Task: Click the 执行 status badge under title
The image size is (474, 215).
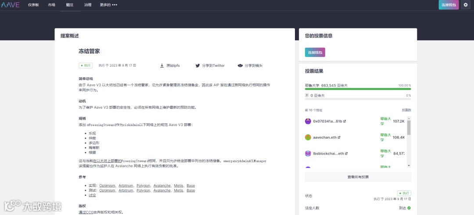Action: pos(86,65)
